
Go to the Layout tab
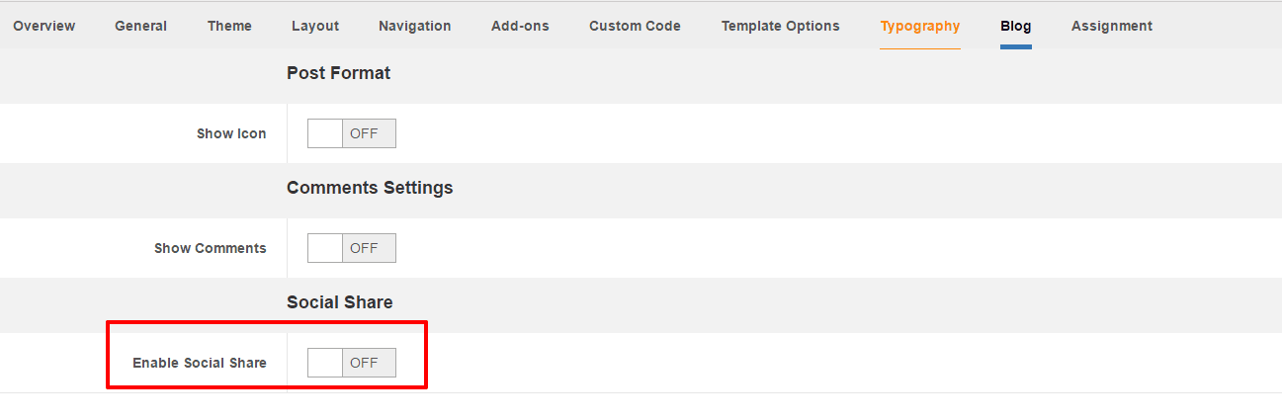pos(315,27)
